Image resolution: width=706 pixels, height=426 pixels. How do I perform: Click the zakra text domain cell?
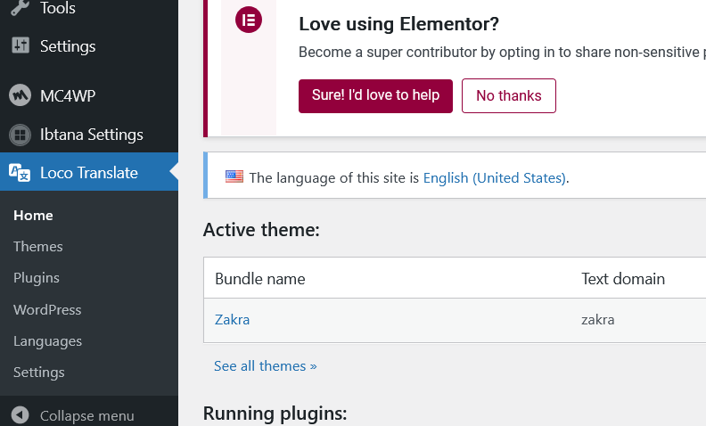click(597, 320)
